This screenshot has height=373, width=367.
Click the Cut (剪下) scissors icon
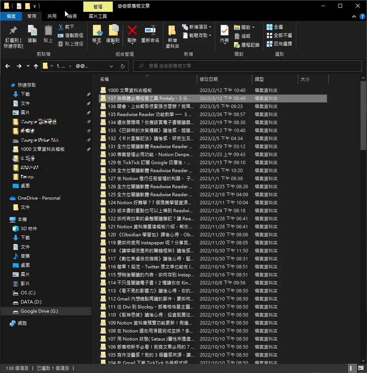(x=61, y=27)
